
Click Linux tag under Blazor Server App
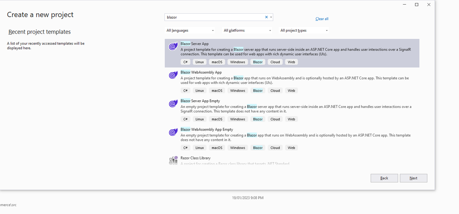pos(200,62)
